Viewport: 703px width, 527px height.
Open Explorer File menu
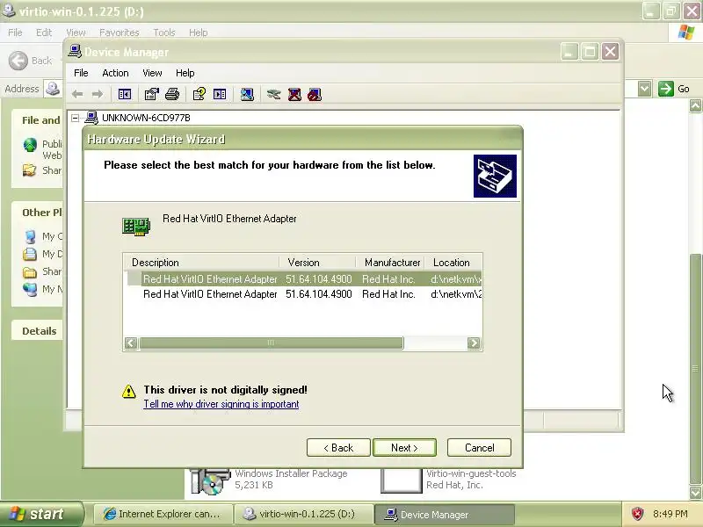(x=15, y=32)
